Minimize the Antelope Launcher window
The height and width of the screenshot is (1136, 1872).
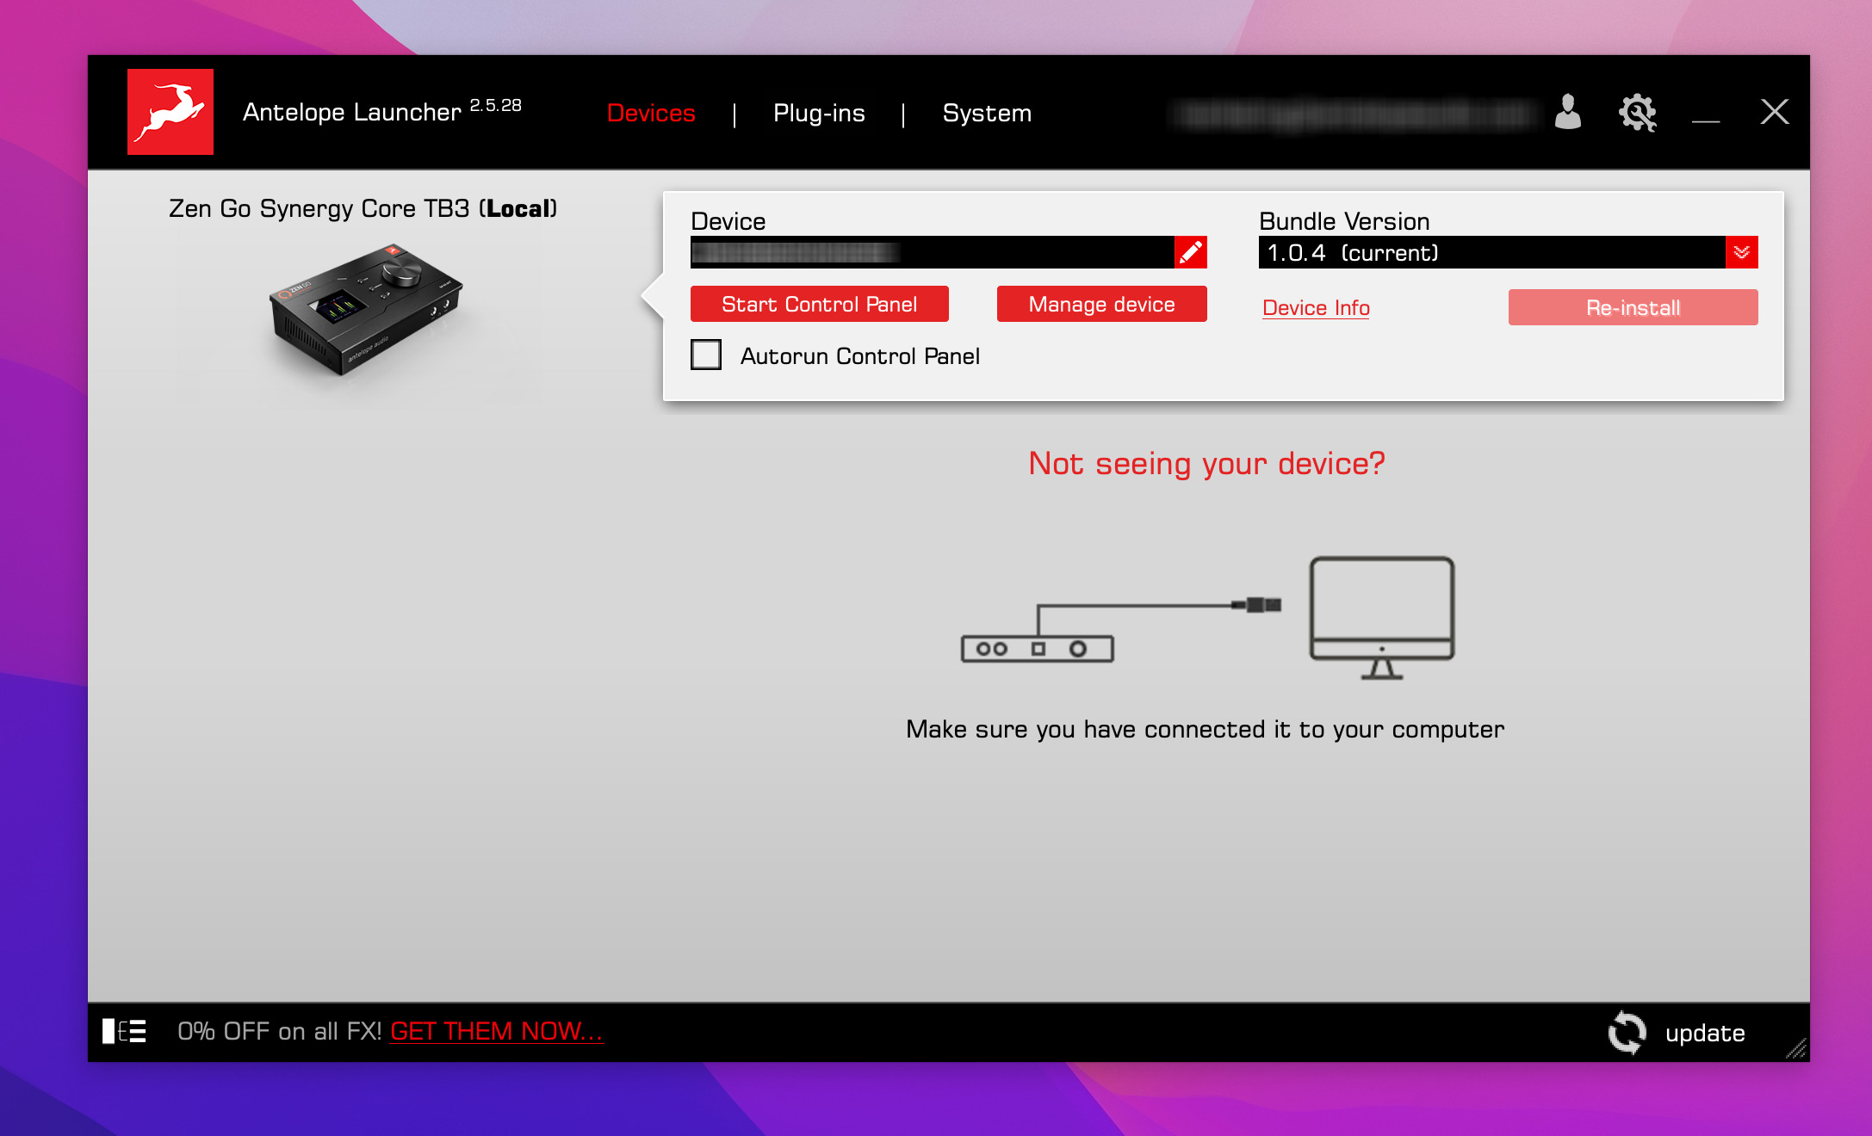pos(1706,121)
